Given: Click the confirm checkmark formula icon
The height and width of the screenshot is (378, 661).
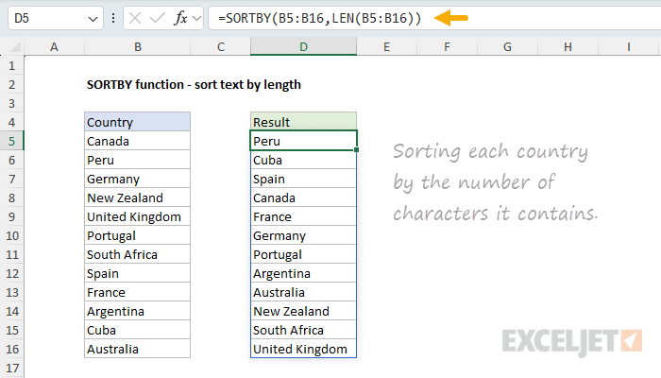Looking at the screenshot, I should [158, 18].
